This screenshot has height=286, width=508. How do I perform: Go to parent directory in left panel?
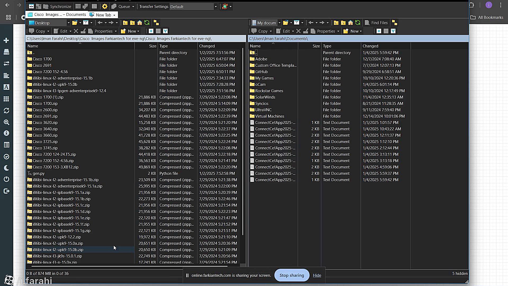tap(125, 23)
